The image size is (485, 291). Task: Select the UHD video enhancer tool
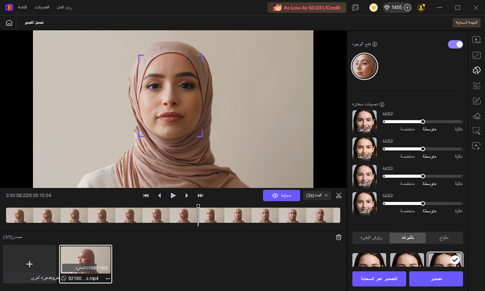point(476,40)
